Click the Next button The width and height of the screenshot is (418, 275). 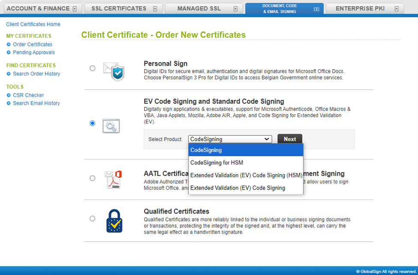point(290,139)
